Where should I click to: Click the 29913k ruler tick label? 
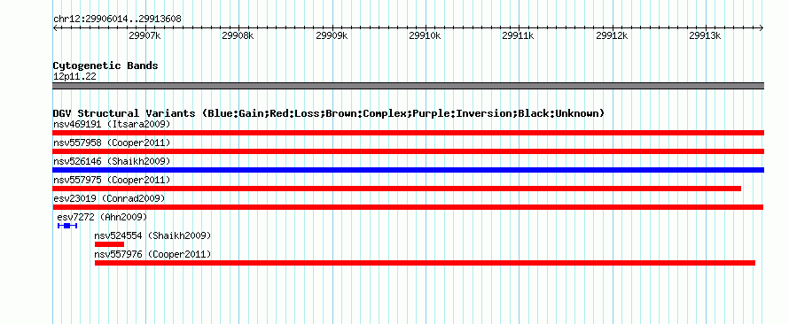[x=705, y=35]
